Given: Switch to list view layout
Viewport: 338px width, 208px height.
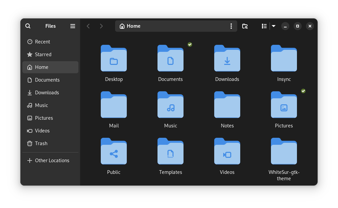Looking at the screenshot, I should pos(264,26).
